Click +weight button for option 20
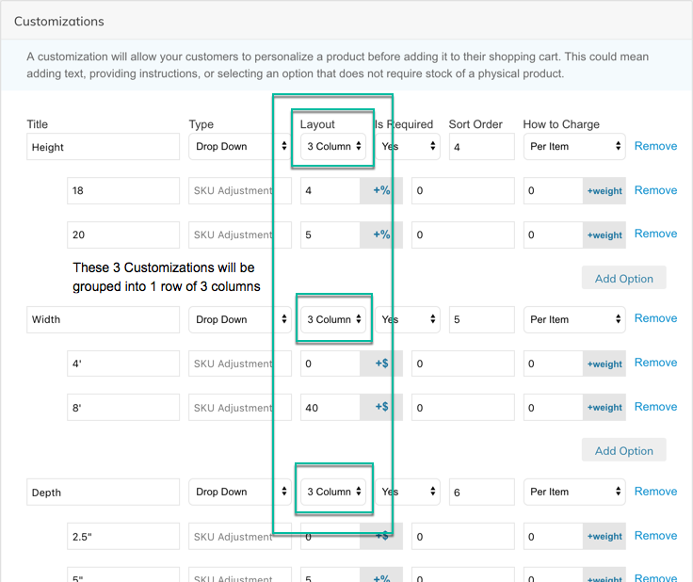Viewport: 693px width, 582px height. [x=604, y=235]
